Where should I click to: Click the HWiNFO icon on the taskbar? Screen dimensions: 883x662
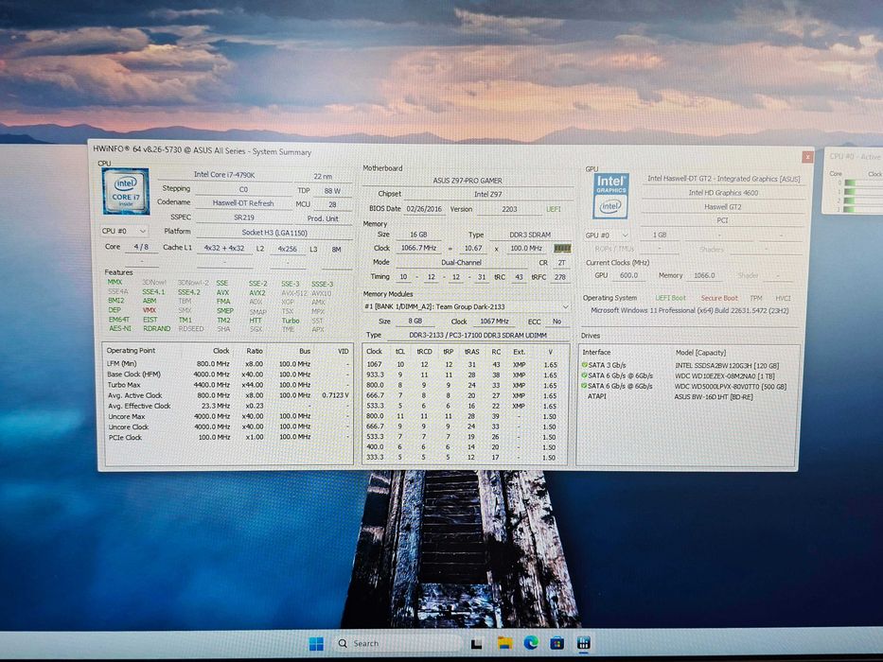(583, 643)
